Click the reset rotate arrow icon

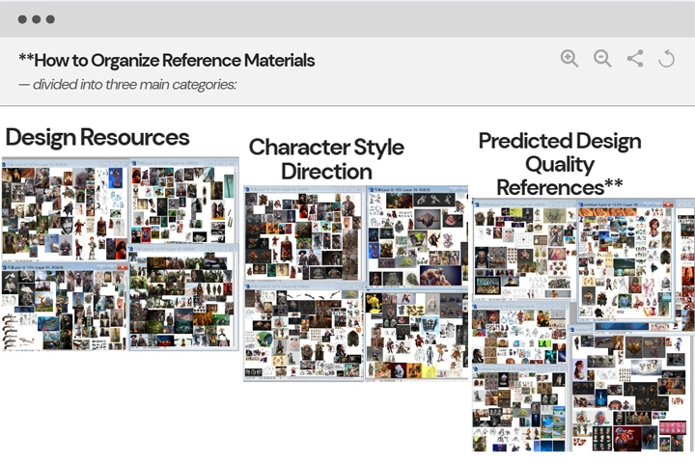[666, 59]
